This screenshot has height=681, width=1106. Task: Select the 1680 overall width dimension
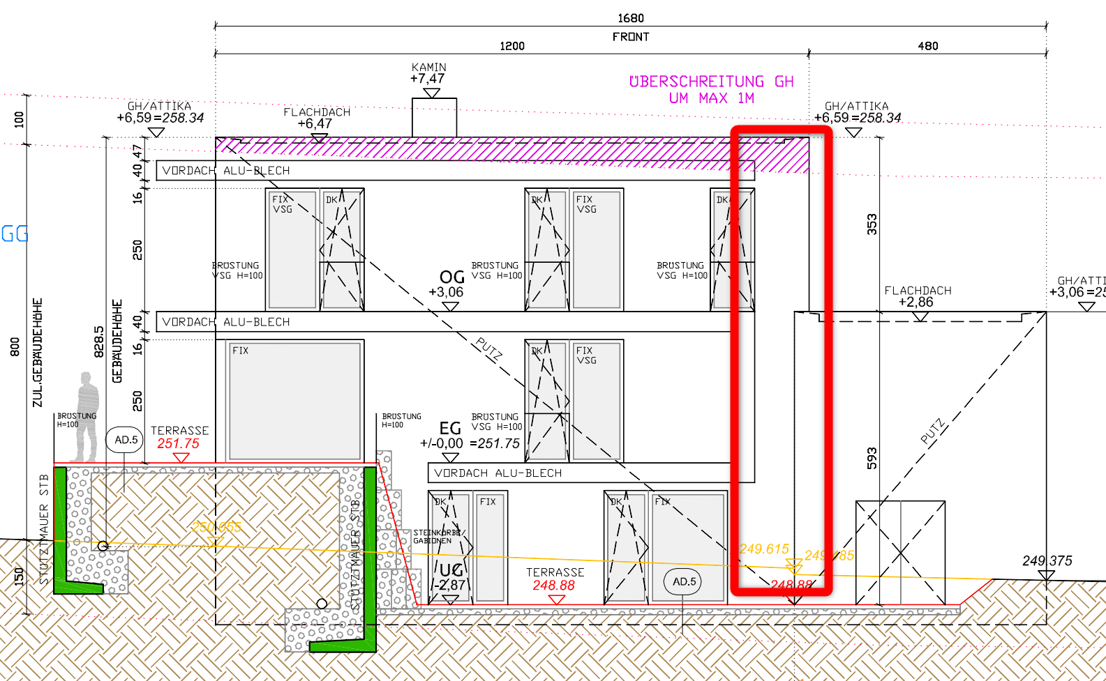coord(630,18)
